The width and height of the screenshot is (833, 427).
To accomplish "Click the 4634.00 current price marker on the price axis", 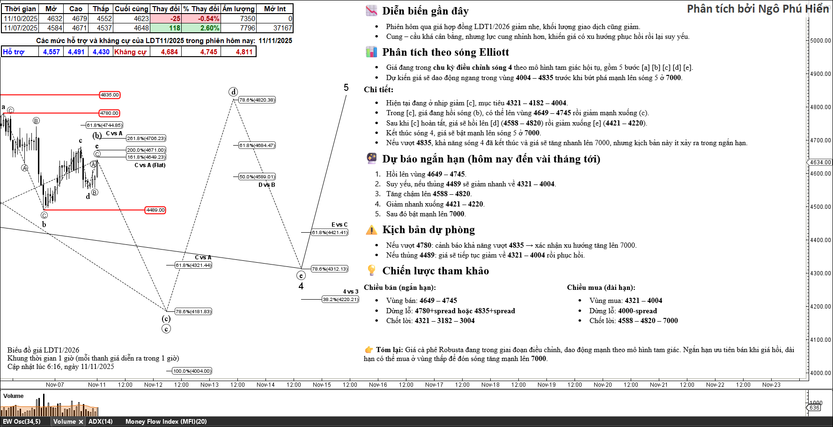I will (820, 162).
